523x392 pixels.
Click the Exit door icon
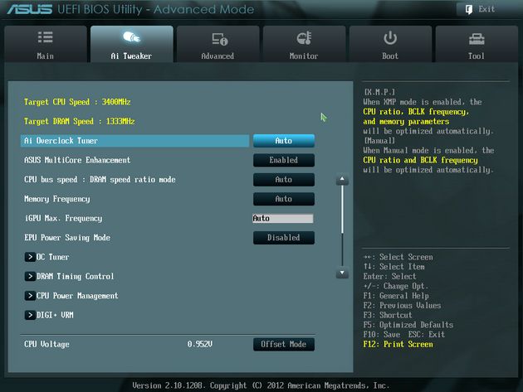coord(469,9)
